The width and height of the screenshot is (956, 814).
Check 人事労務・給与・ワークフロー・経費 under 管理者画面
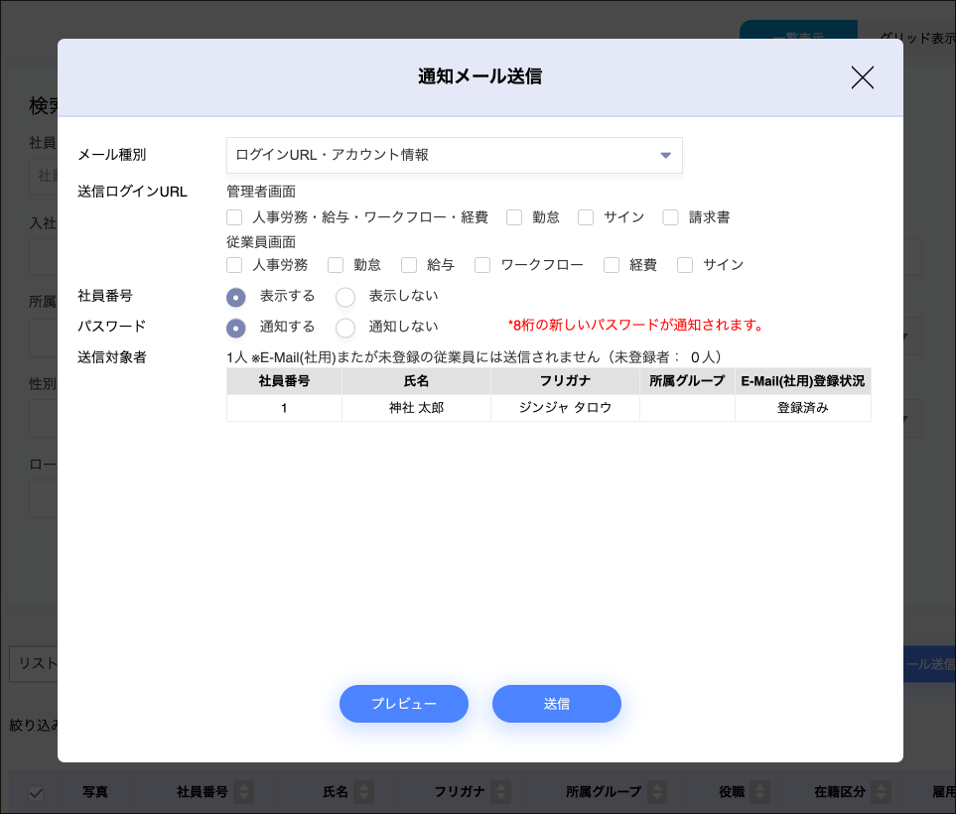[x=235, y=217]
